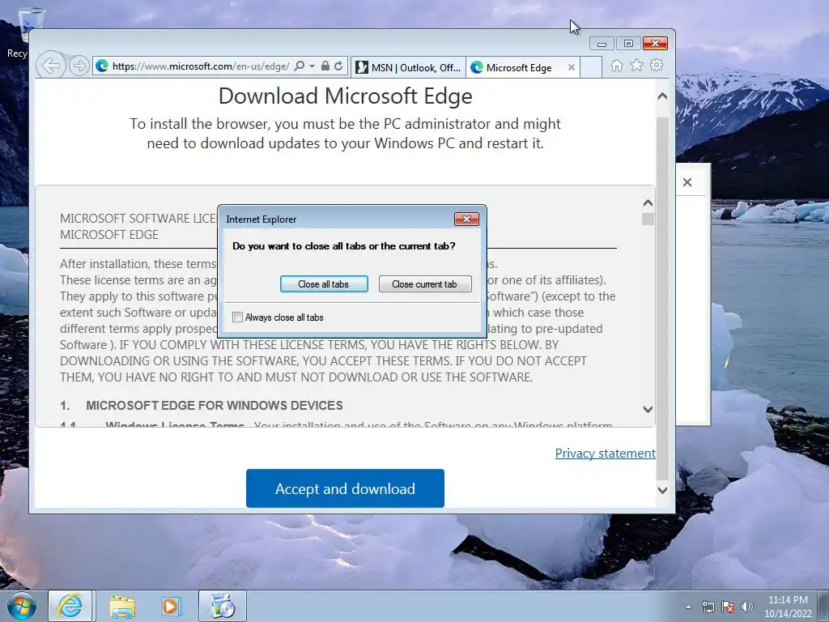
Task: Close the side panel behind the browser
Action: click(687, 182)
